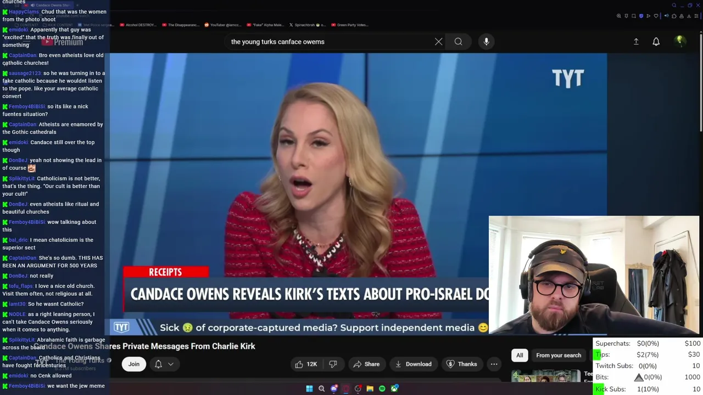Expand notification options chevron beside bell
Image resolution: width=703 pixels, height=395 pixels.
[171, 364]
